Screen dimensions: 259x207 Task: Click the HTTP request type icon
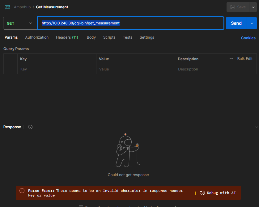[7, 7]
